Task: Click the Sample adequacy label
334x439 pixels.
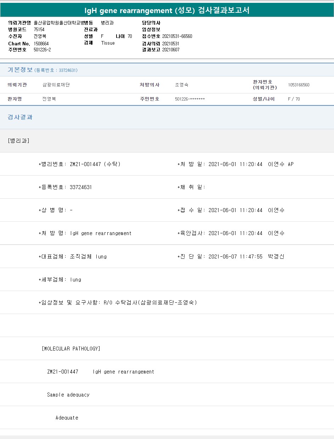Action: (68, 395)
